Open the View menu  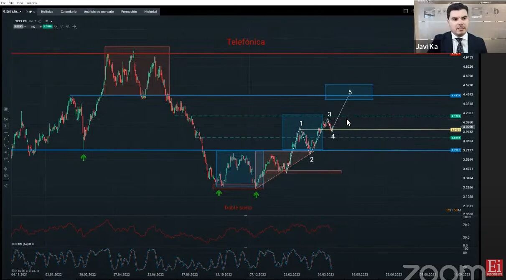point(20,3)
